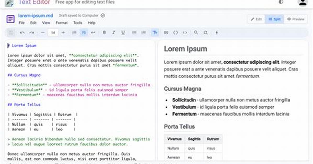Focus the font size field showing 14

pyautogui.click(x=53, y=33)
